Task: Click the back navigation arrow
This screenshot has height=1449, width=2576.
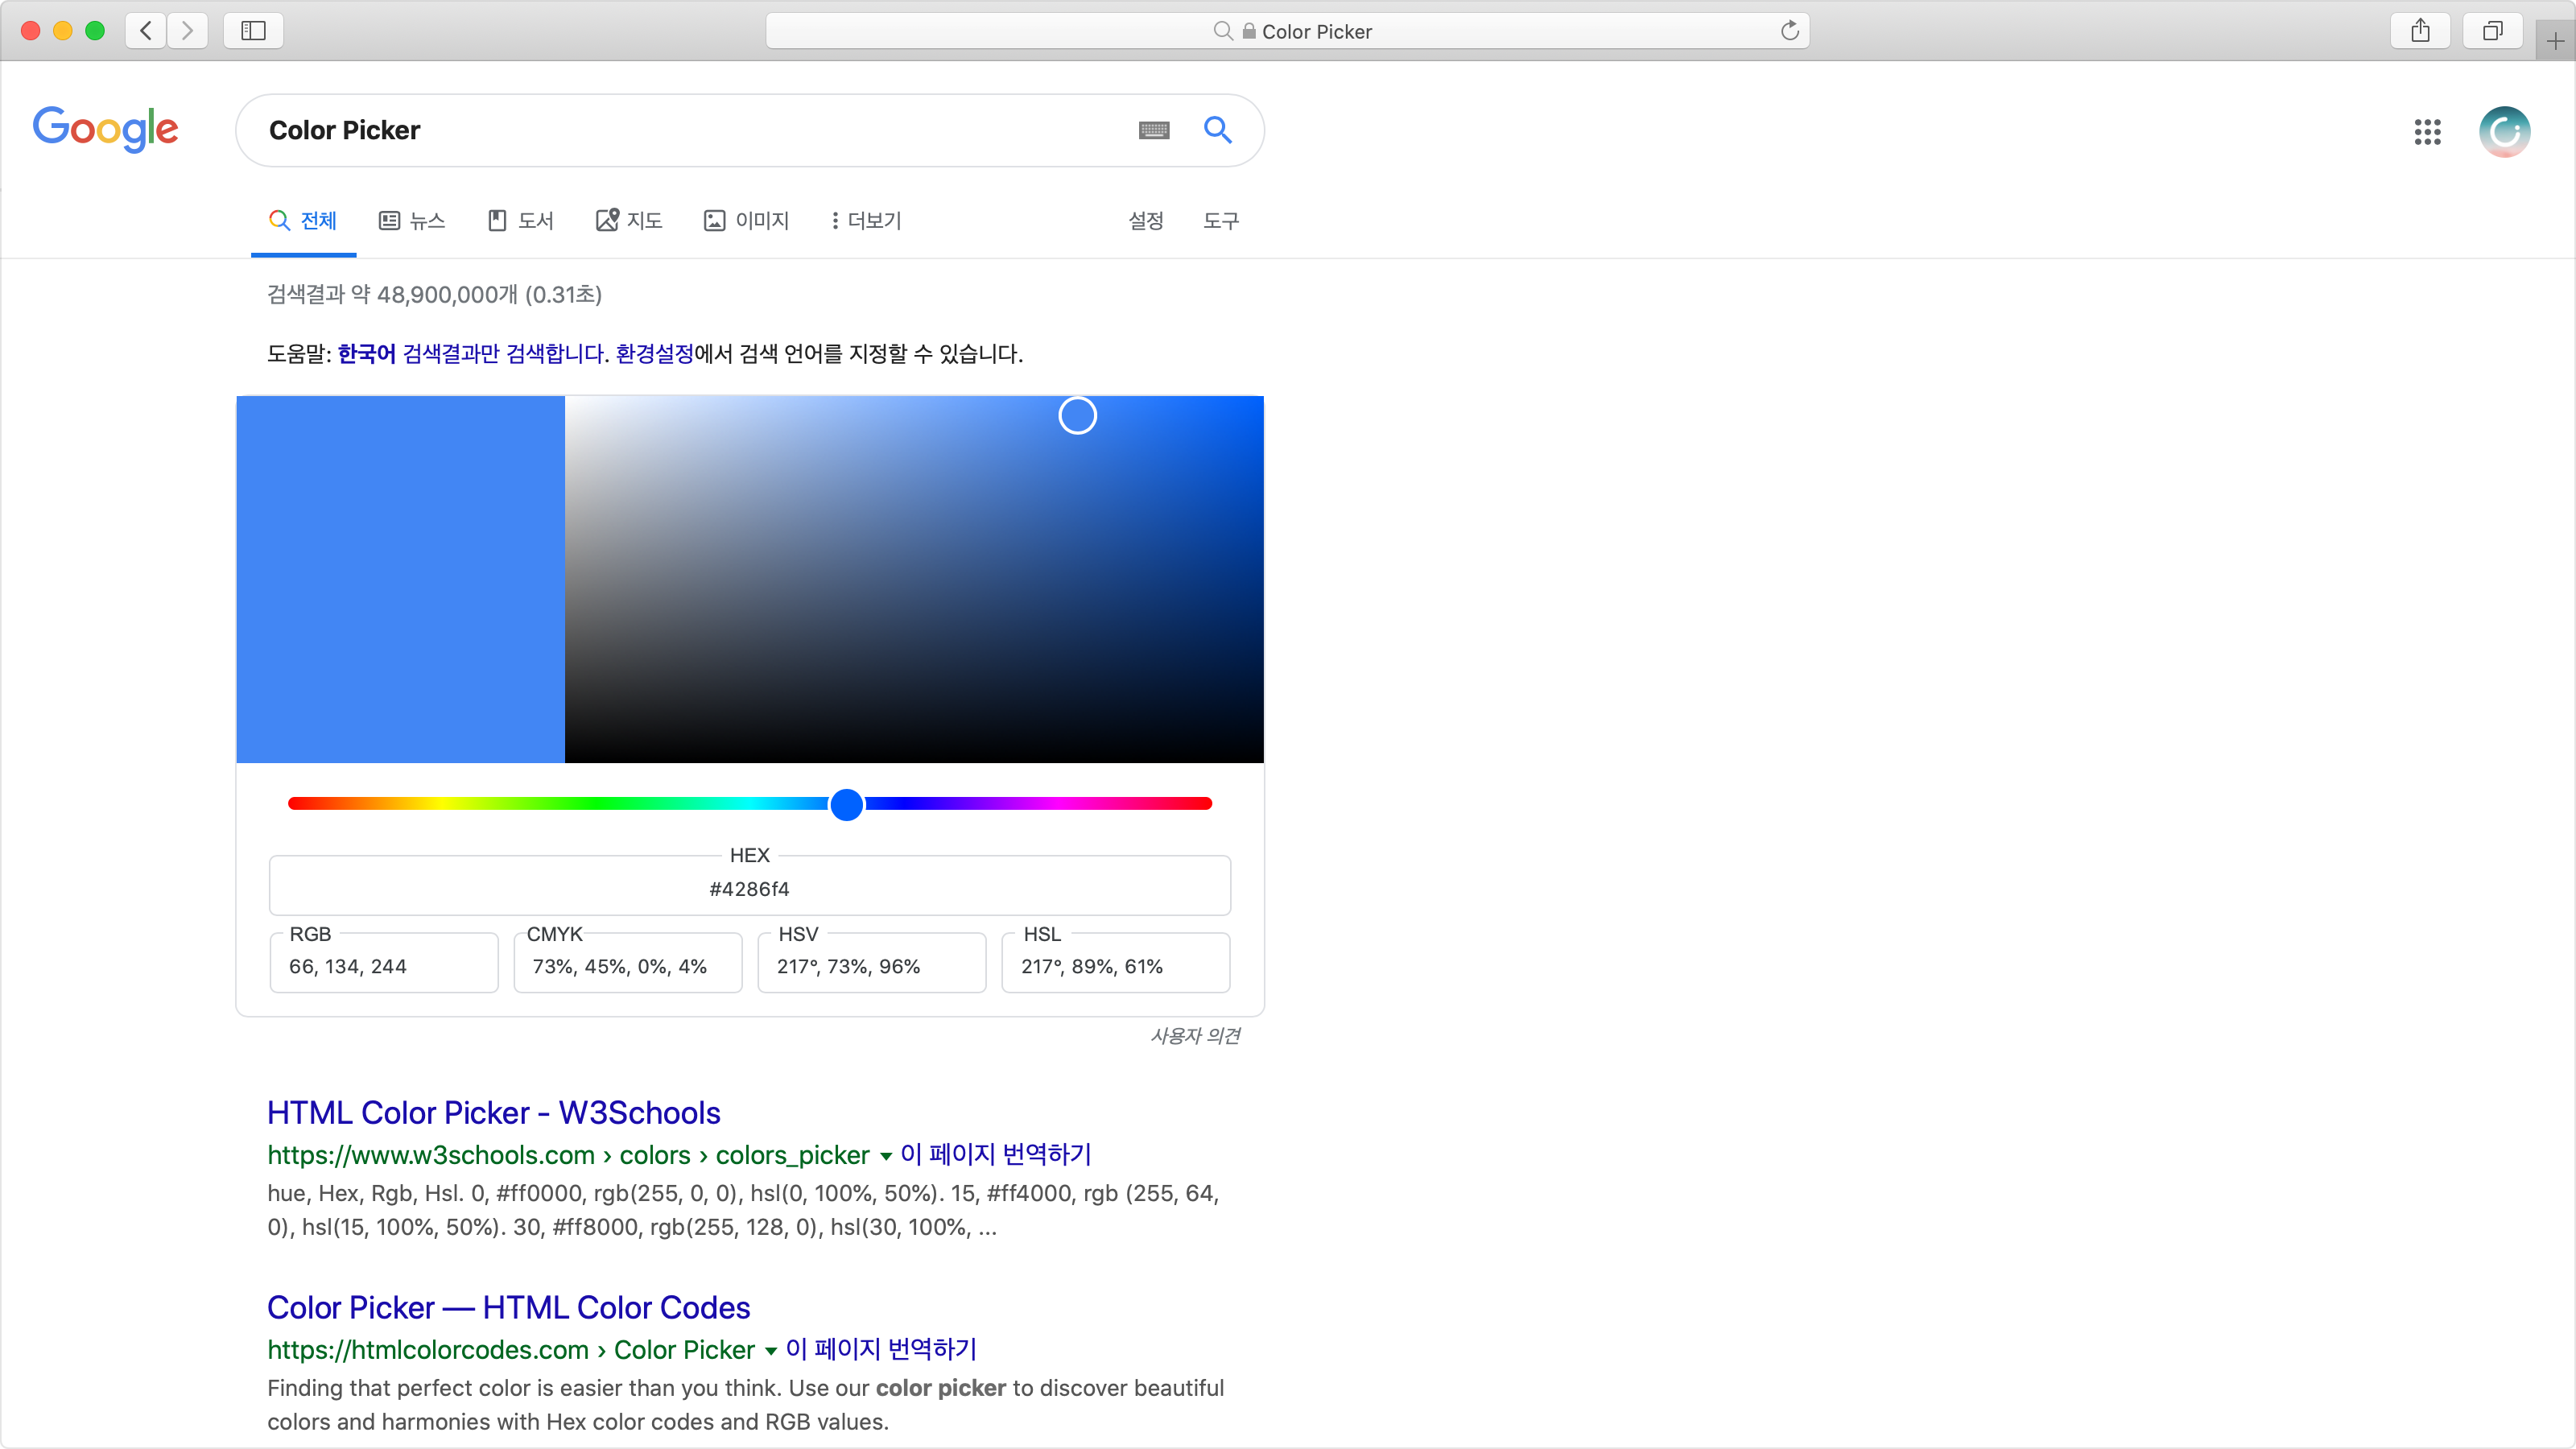Action: pos(145,30)
